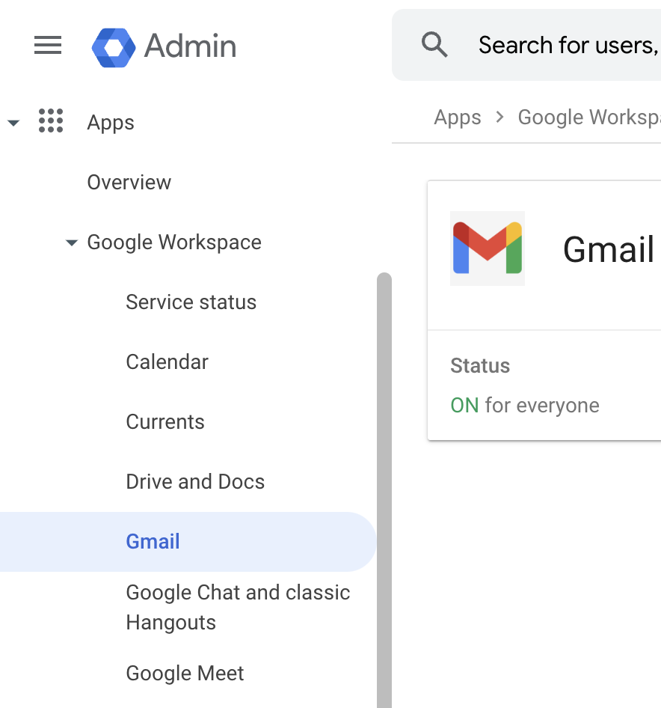Select Google Workspace in sidebar
Image resolution: width=661 pixels, height=708 pixels.
174,242
